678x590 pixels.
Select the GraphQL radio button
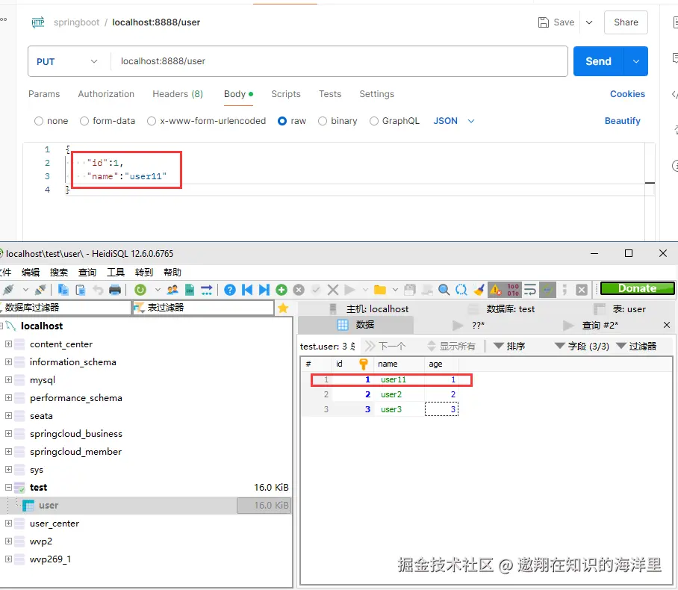coord(374,121)
